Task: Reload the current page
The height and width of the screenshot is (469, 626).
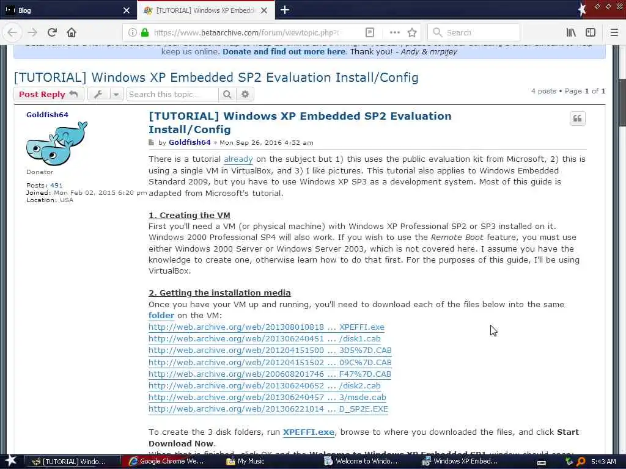Action: coord(52,32)
